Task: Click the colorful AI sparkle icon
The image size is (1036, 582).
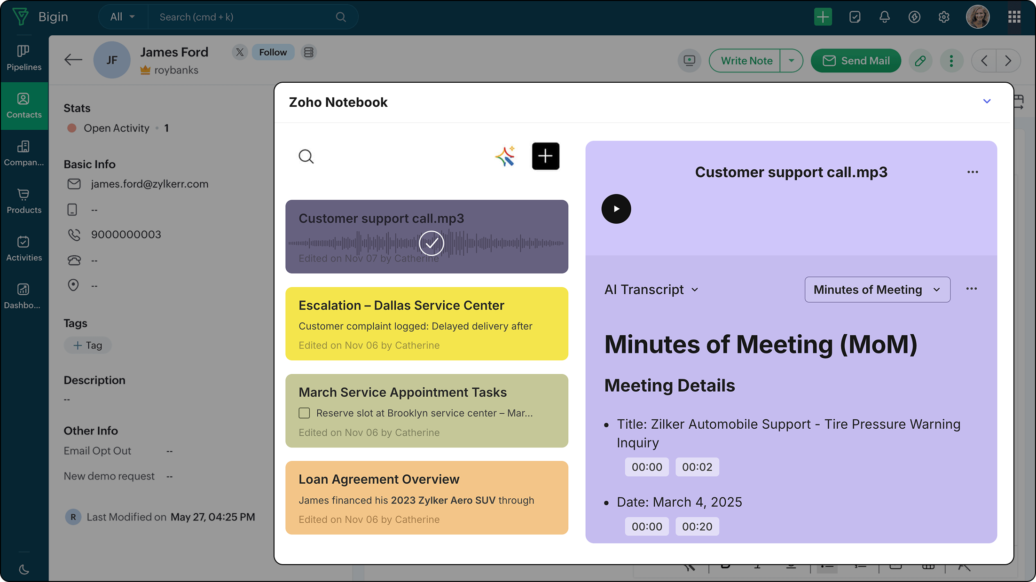Action: click(505, 156)
